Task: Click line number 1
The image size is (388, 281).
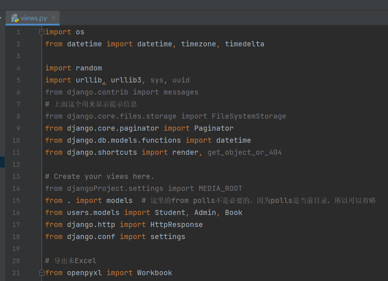Action: point(18,32)
